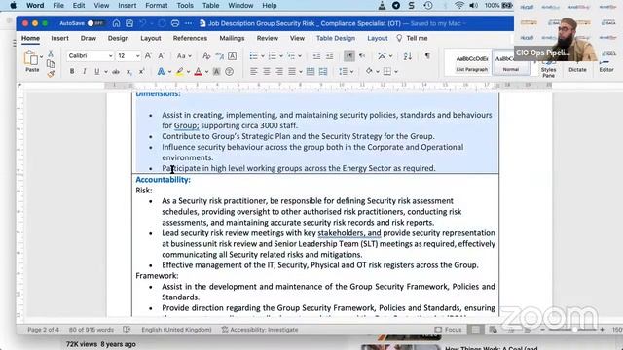Open the Styles Pane
Image resolution: width=623 pixels, height=350 pixels.
548,68
